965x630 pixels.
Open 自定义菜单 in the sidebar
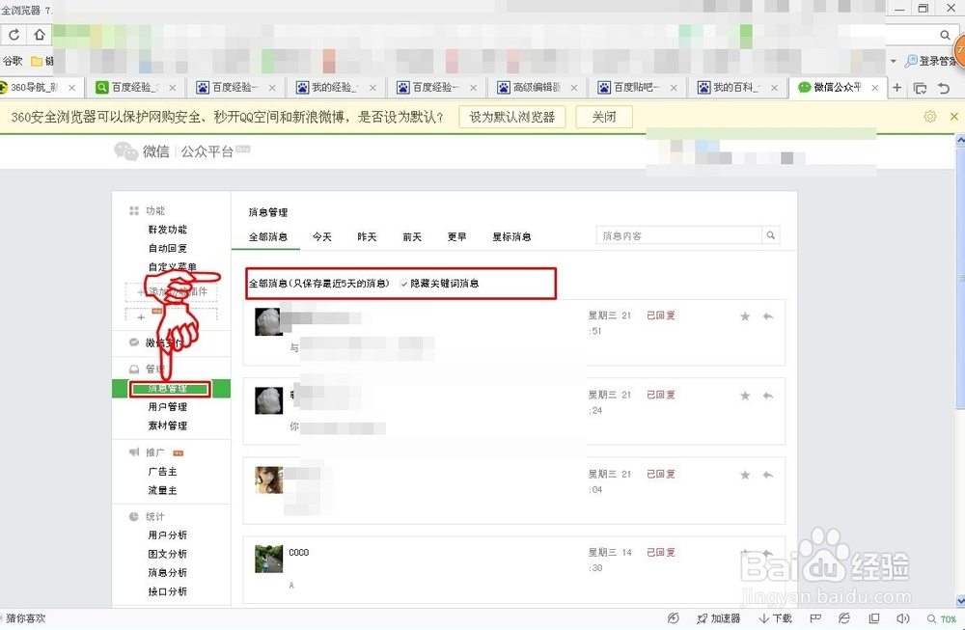pos(173,267)
